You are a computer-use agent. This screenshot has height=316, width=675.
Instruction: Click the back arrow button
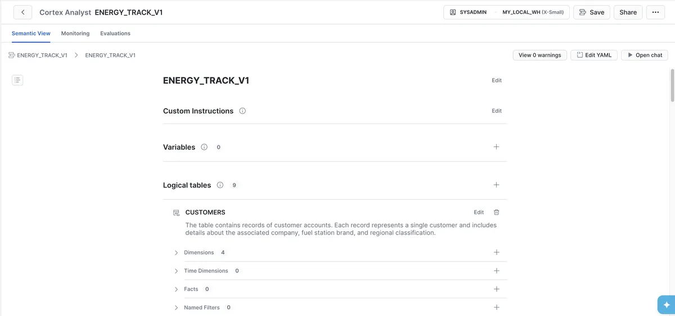[x=22, y=12]
